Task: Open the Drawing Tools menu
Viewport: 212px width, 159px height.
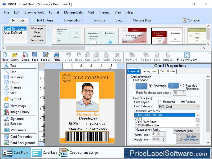Action: pyautogui.click(x=34, y=12)
